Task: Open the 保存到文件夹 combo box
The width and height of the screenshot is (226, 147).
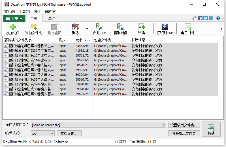Action: click(x=99, y=125)
